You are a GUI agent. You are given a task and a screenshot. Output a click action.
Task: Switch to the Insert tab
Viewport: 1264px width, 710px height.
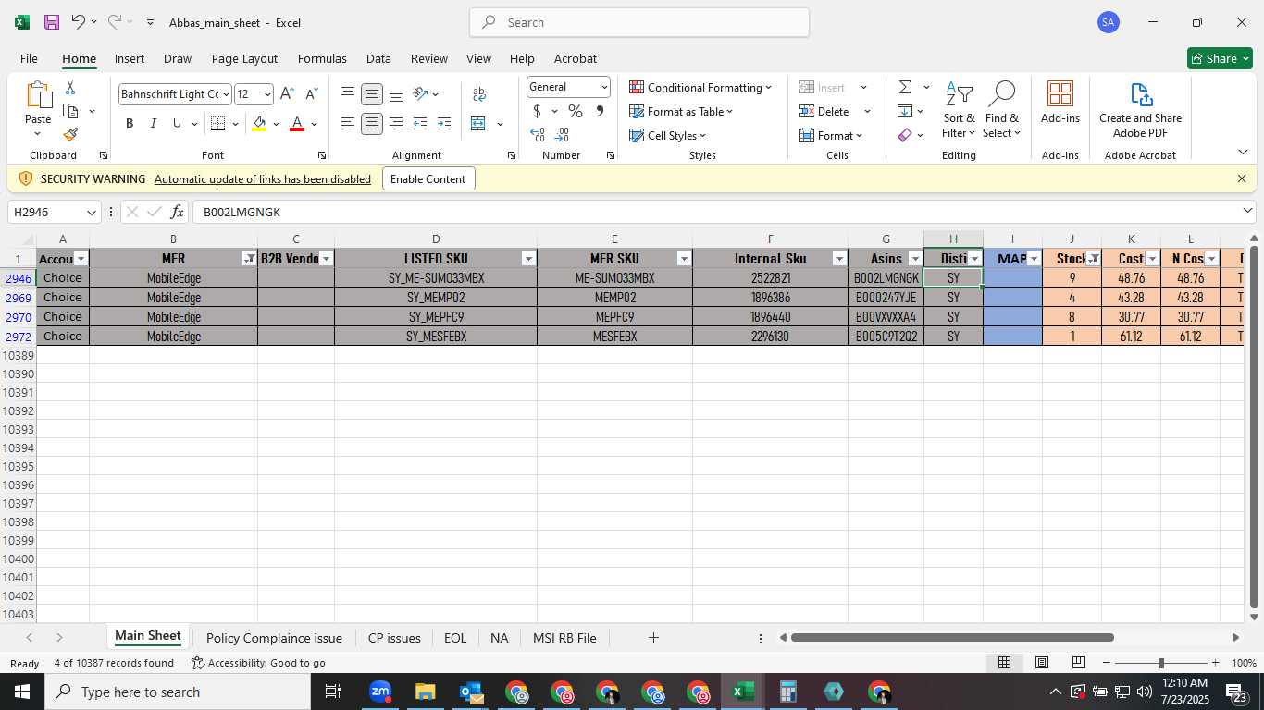[x=130, y=58]
